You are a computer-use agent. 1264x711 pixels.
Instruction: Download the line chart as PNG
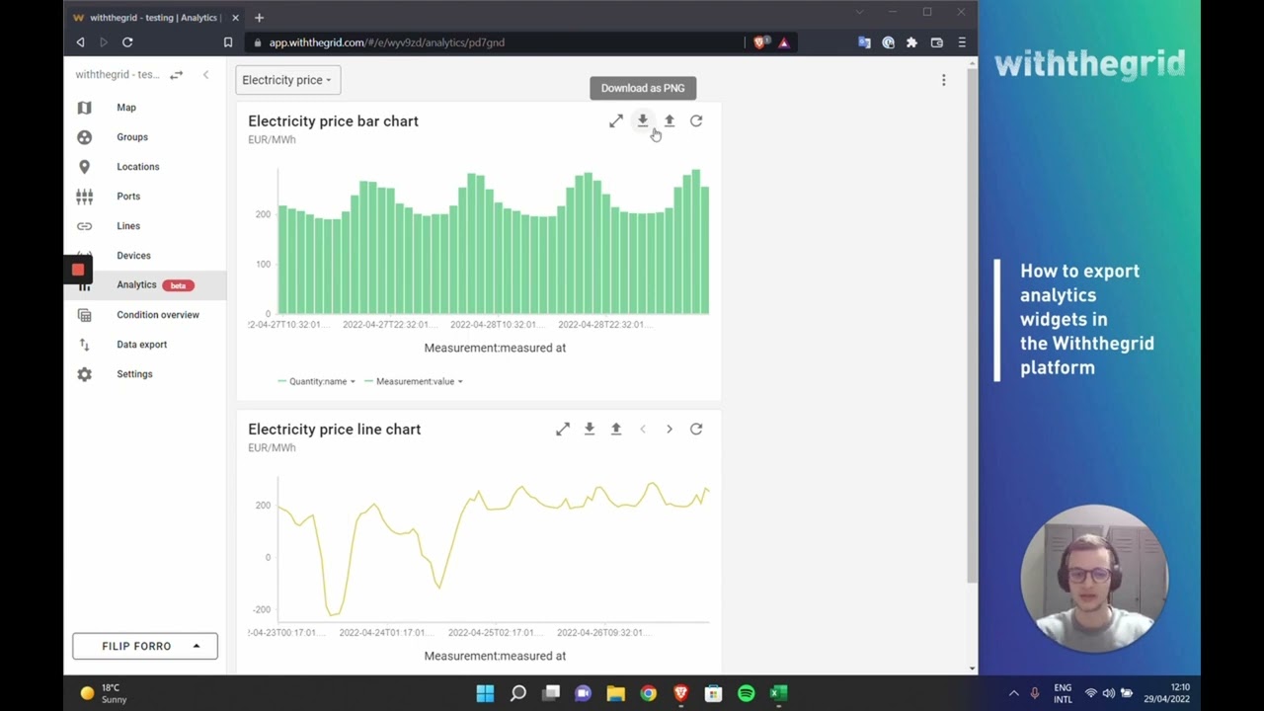coord(590,429)
